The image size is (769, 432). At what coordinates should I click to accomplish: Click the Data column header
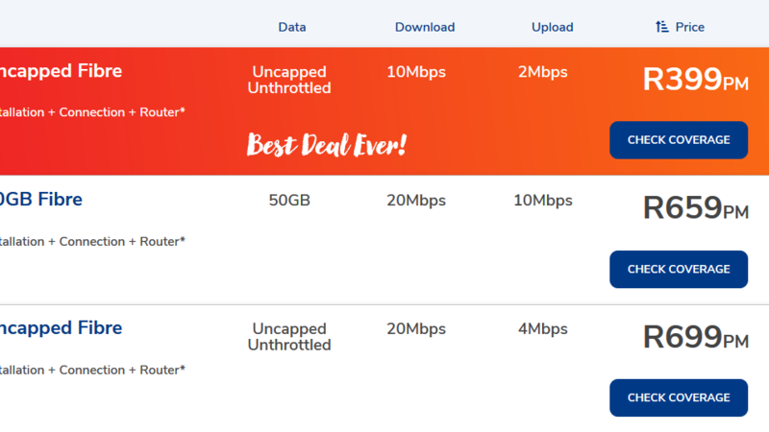pos(292,27)
